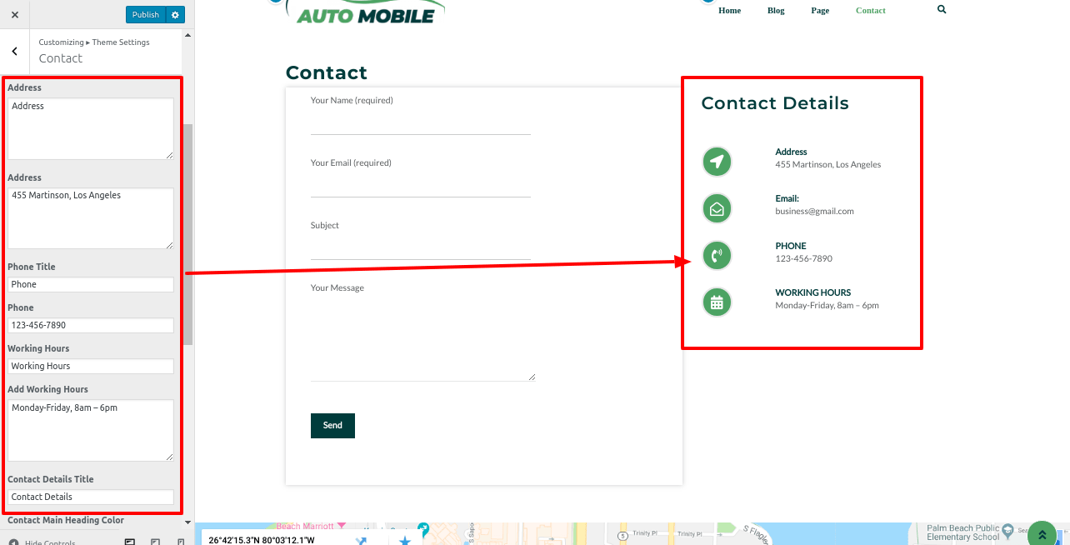Viewport: 1070px width, 545px height.
Task: Click the green scroll-to-top arrow button
Action: (x=1042, y=534)
